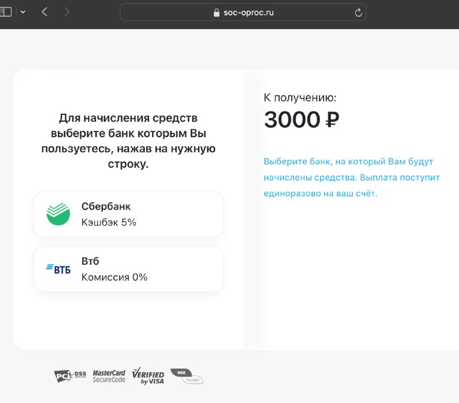
Task: Toggle the Safari sidebar icon
Action: (6, 12)
